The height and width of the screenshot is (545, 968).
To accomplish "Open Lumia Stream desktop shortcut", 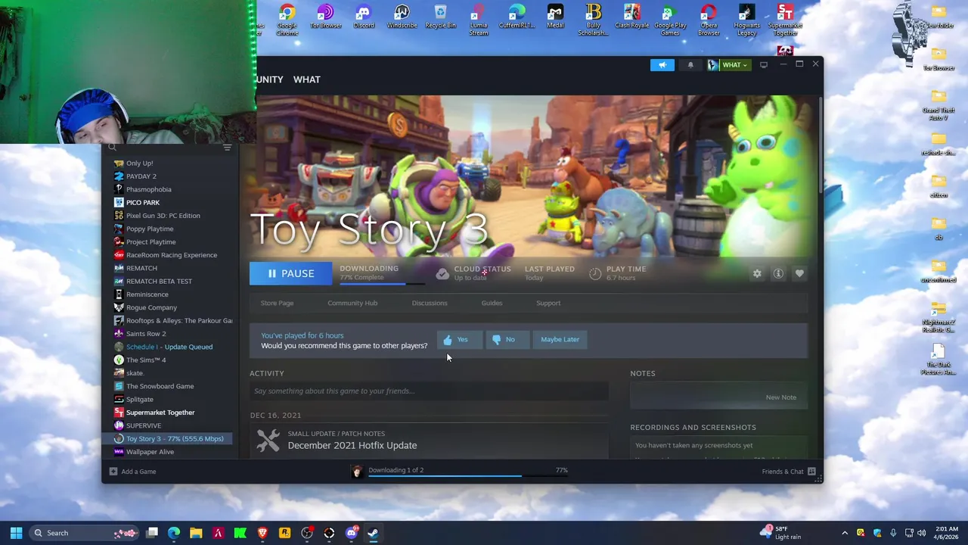I will pyautogui.click(x=479, y=20).
